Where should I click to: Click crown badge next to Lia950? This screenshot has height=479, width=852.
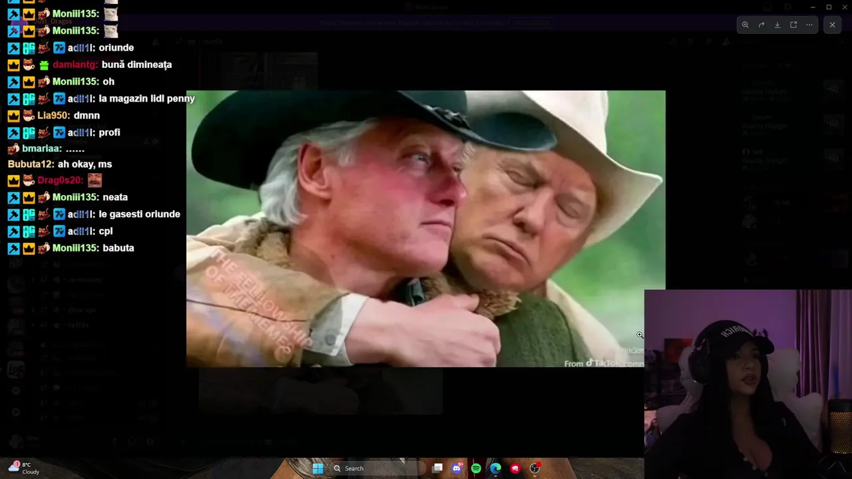(13, 115)
